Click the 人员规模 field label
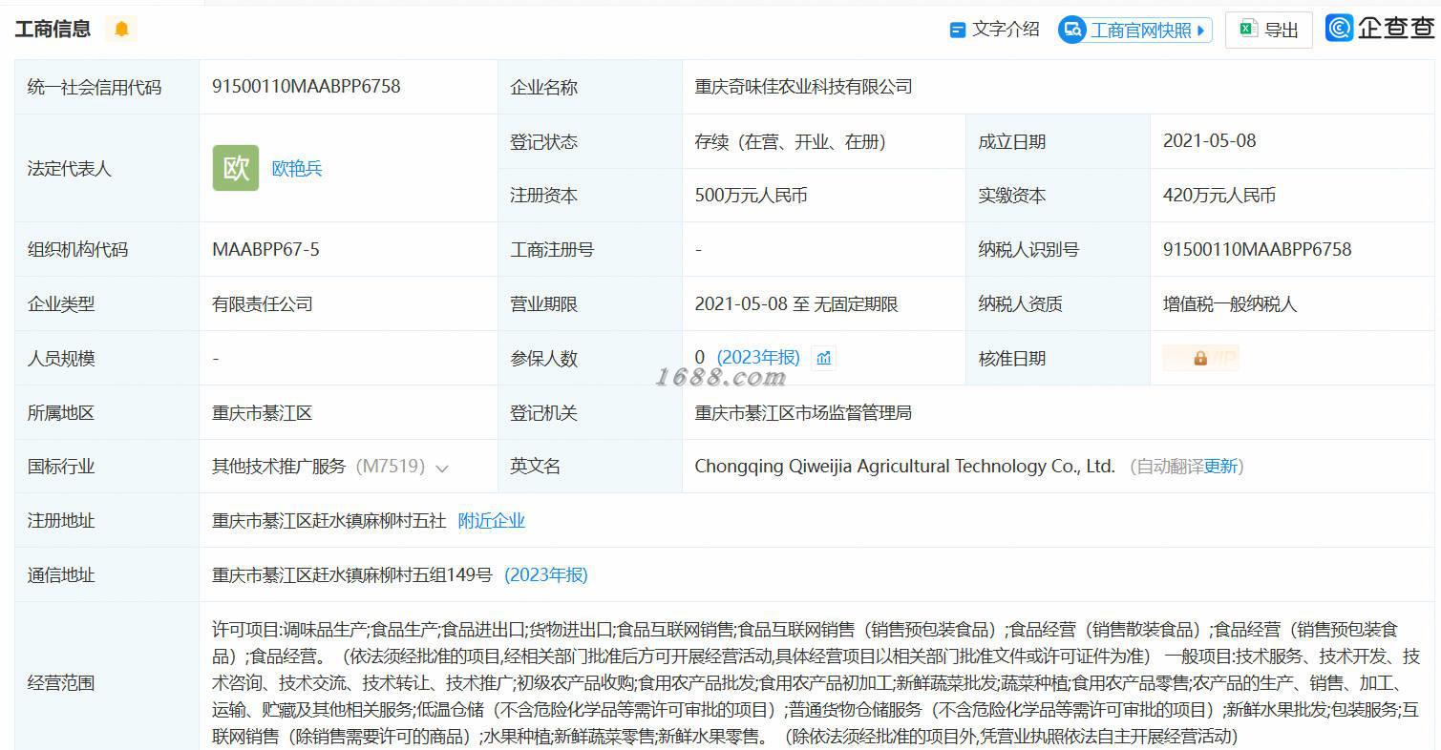This screenshot has width=1441, height=750. pyautogui.click(x=61, y=359)
